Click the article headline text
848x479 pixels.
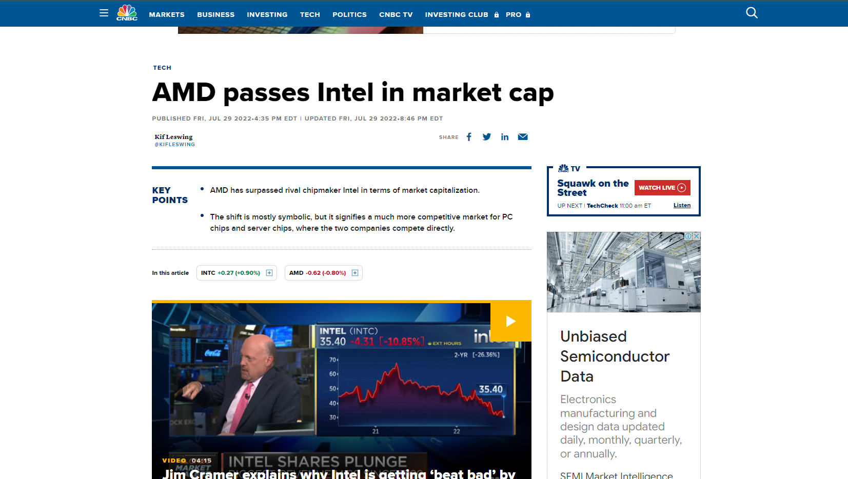coord(353,93)
